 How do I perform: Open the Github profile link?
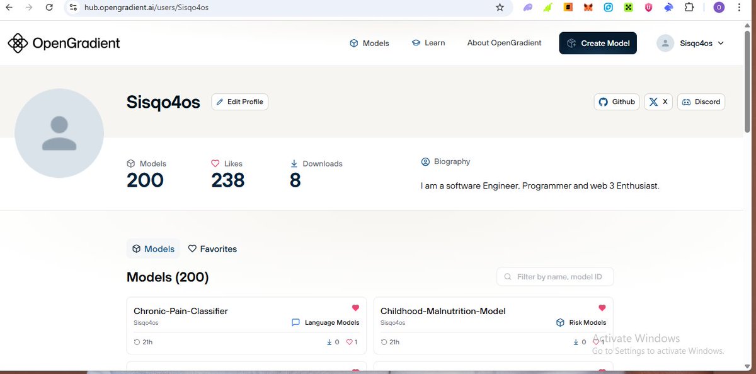click(617, 102)
